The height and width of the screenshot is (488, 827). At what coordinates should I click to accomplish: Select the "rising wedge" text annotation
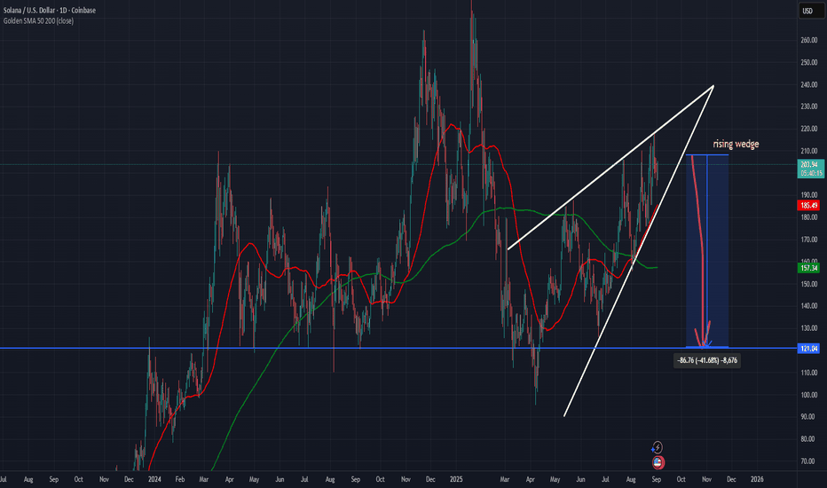736,144
